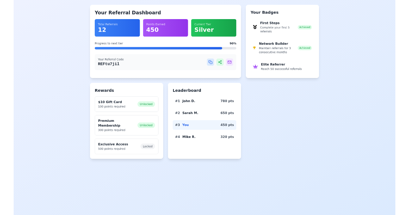Switch to Your Referral Dashboard heading
This screenshot has width=409, height=215.
127,13
